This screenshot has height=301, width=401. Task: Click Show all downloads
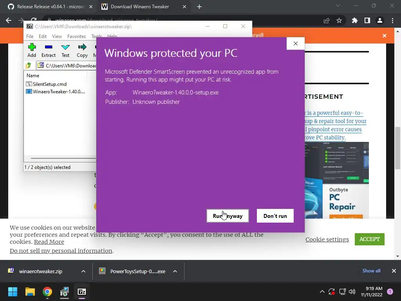[x=371, y=271]
